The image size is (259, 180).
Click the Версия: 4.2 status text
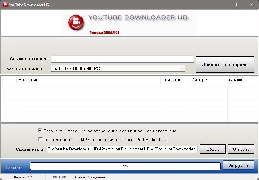click(x=23, y=177)
